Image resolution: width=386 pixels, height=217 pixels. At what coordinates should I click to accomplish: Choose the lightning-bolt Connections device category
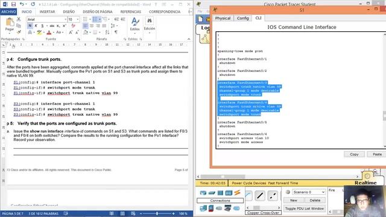coord(237,193)
